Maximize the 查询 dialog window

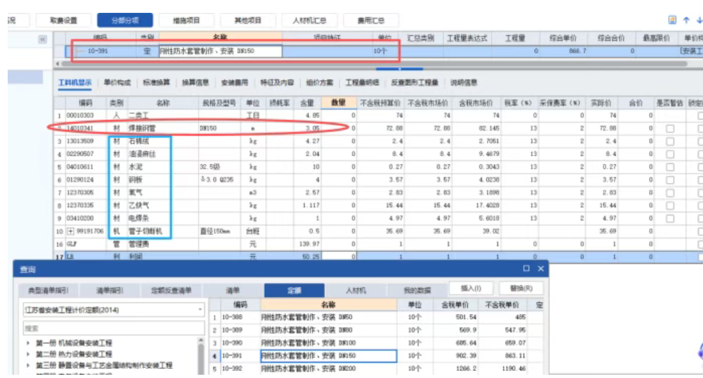(526, 269)
